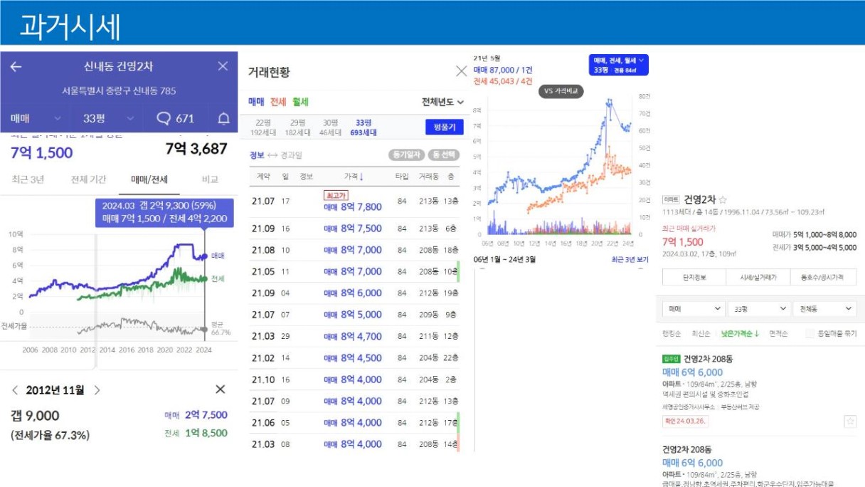Sort listings by 낮은가격순
Viewport: 865px width, 487px height.
[740, 333]
